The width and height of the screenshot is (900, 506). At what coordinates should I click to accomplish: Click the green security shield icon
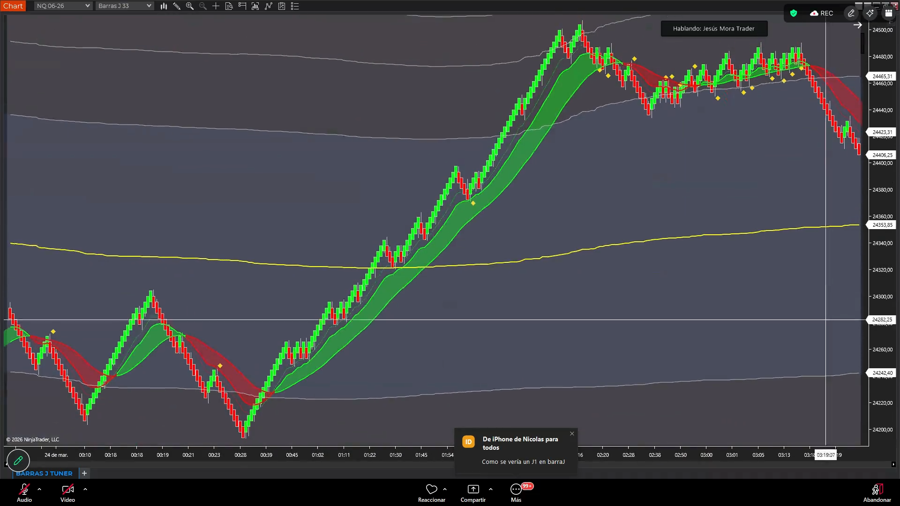[794, 13]
